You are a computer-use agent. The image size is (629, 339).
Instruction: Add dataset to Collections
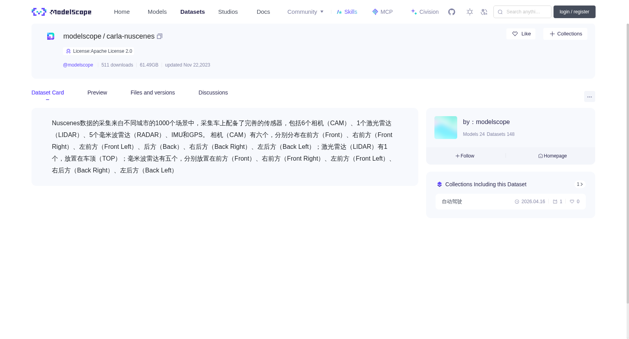565,34
